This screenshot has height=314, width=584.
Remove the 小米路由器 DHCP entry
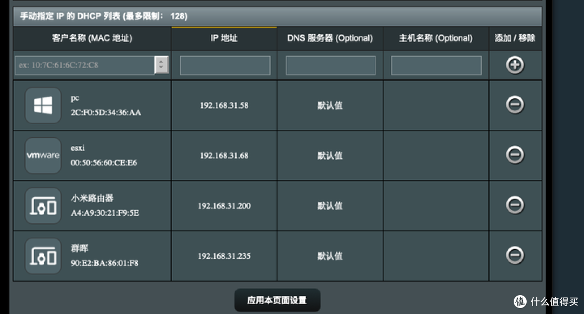click(x=515, y=205)
